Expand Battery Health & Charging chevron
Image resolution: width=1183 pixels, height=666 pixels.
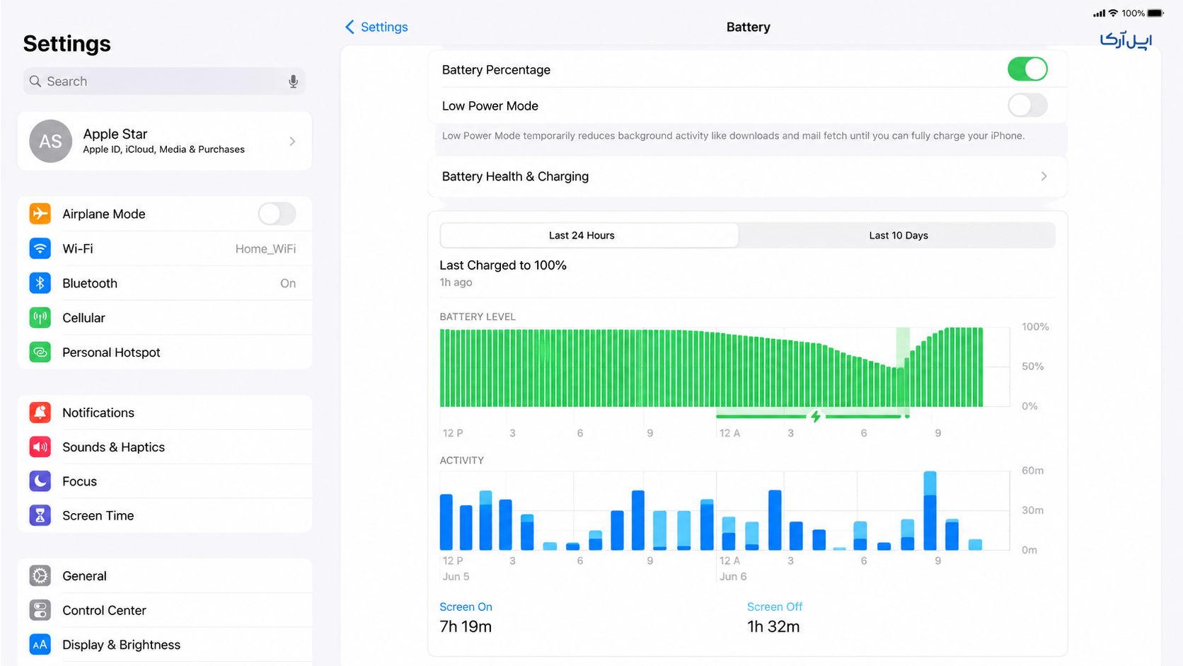(x=1044, y=176)
